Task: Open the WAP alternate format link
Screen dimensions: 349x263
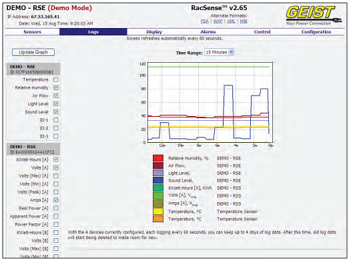Action: point(218,21)
